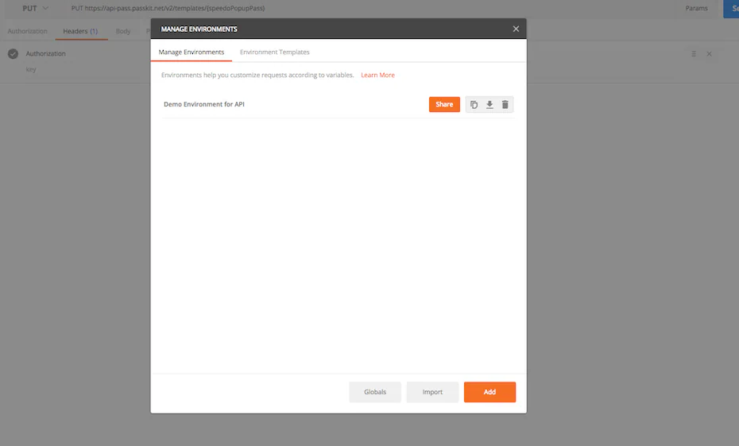Share the Demo Environment for API
Image resolution: width=739 pixels, height=446 pixels.
(444, 104)
